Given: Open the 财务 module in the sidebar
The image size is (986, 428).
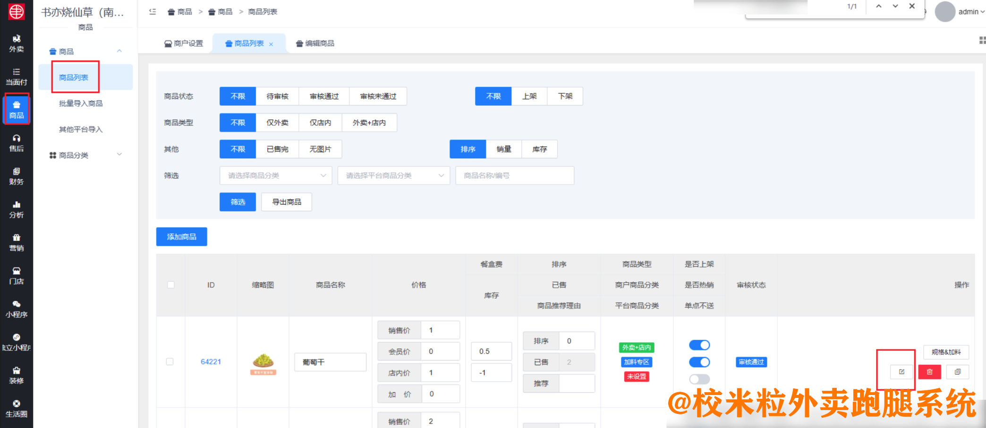Looking at the screenshot, I should (x=17, y=177).
